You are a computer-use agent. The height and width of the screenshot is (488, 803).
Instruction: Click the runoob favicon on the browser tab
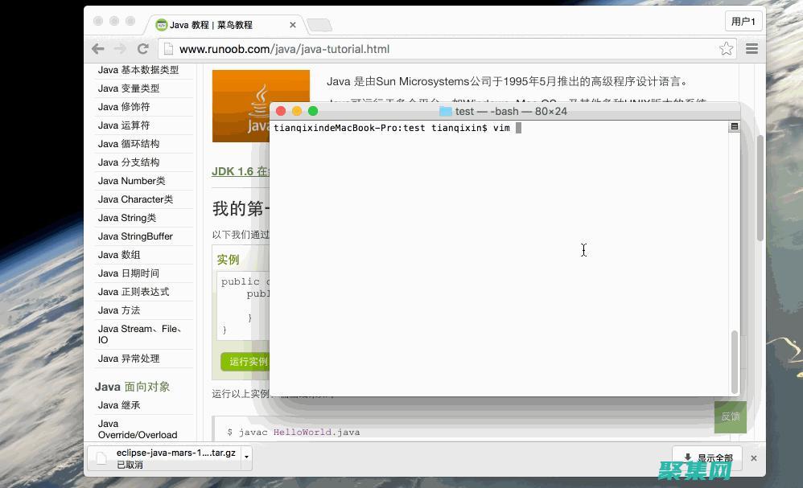click(x=161, y=25)
